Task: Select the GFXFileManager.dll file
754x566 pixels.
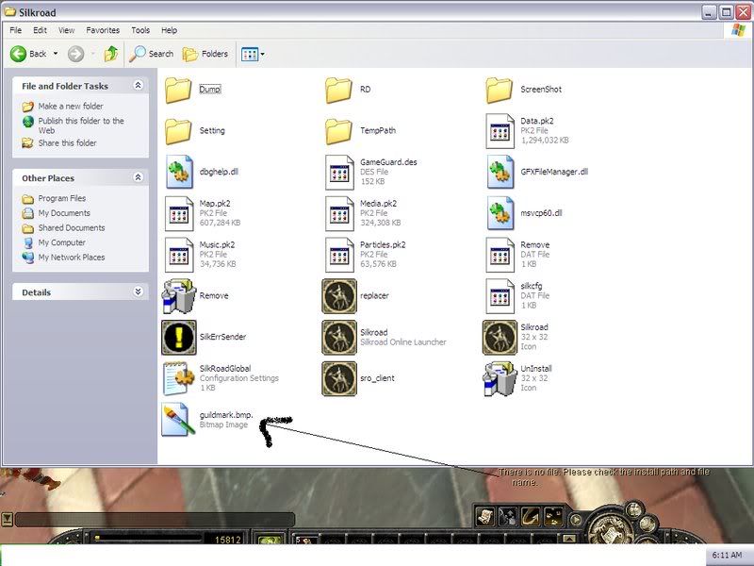Action: 500,172
